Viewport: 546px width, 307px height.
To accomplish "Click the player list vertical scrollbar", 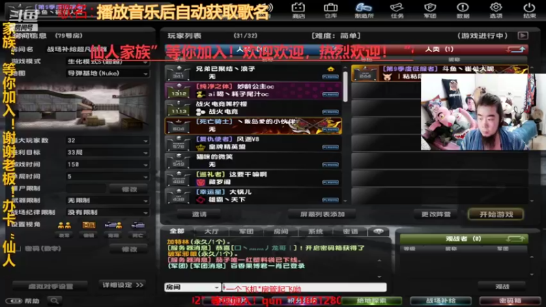I will [x=345, y=87].
